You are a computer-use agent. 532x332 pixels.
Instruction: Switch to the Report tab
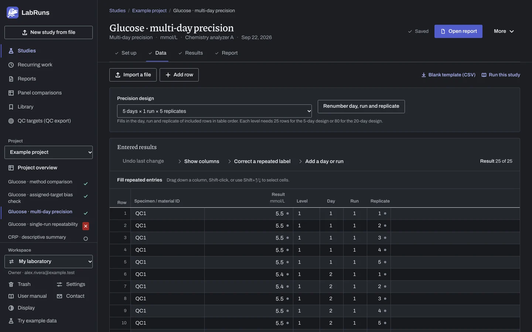pyautogui.click(x=226, y=53)
